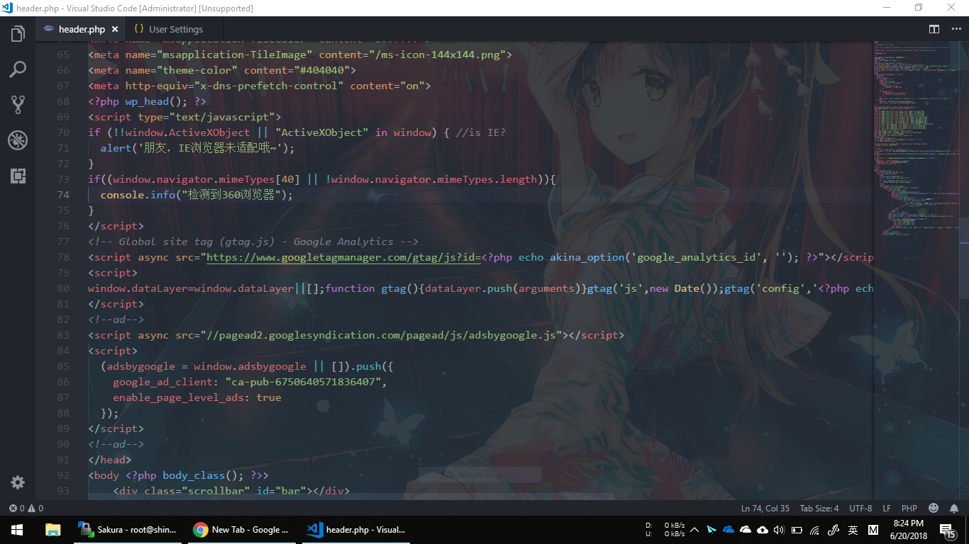Viewport: 969px width, 544px height.
Task: Close the header.php editor tab
Action: pyautogui.click(x=116, y=29)
